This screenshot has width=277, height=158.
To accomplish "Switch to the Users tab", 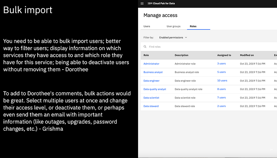I will tap(146, 26).
